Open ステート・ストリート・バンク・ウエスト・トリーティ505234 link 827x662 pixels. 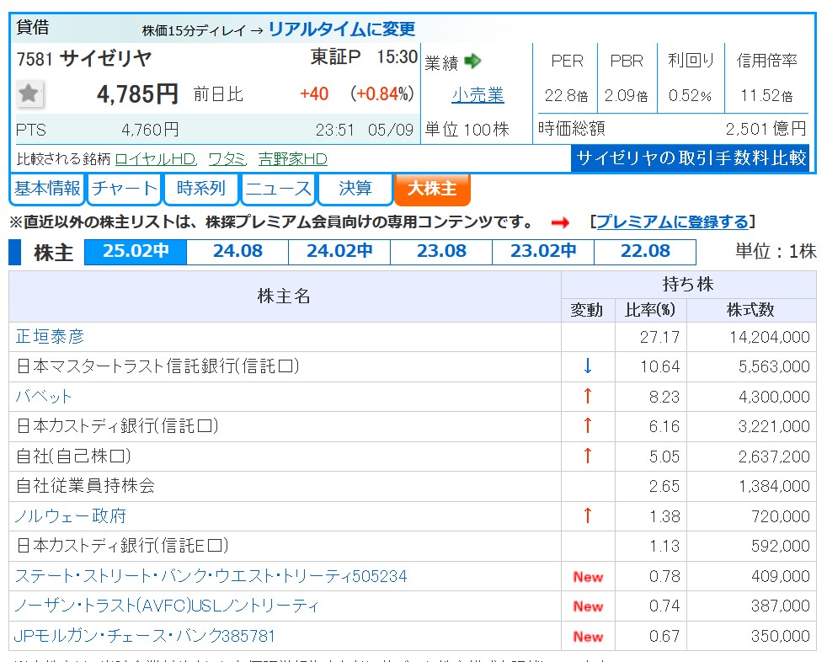click(211, 576)
